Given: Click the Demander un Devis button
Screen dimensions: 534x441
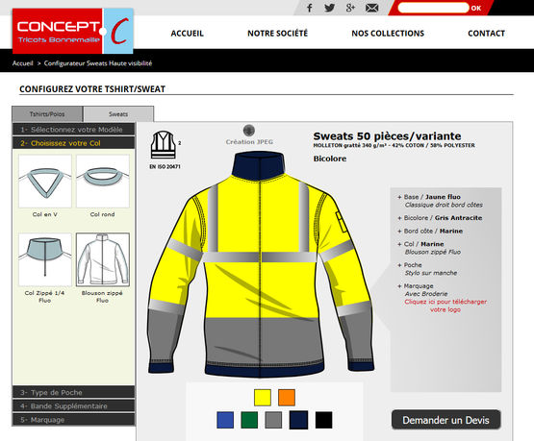Looking at the screenshot, I should tap(446, 420).
